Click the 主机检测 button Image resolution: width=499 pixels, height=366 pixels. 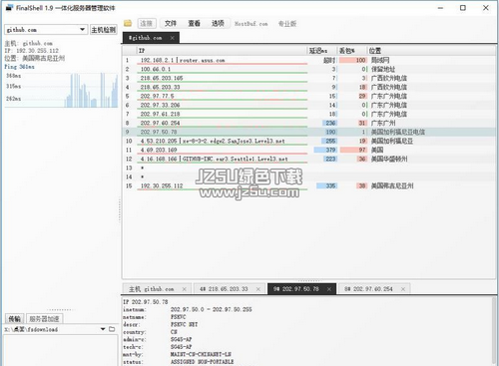click(x=104, y=30)
